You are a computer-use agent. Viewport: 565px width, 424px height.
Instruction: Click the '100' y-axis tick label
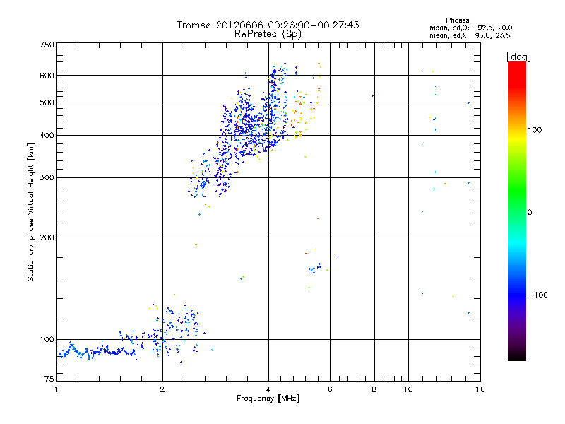tap(47, 340)
